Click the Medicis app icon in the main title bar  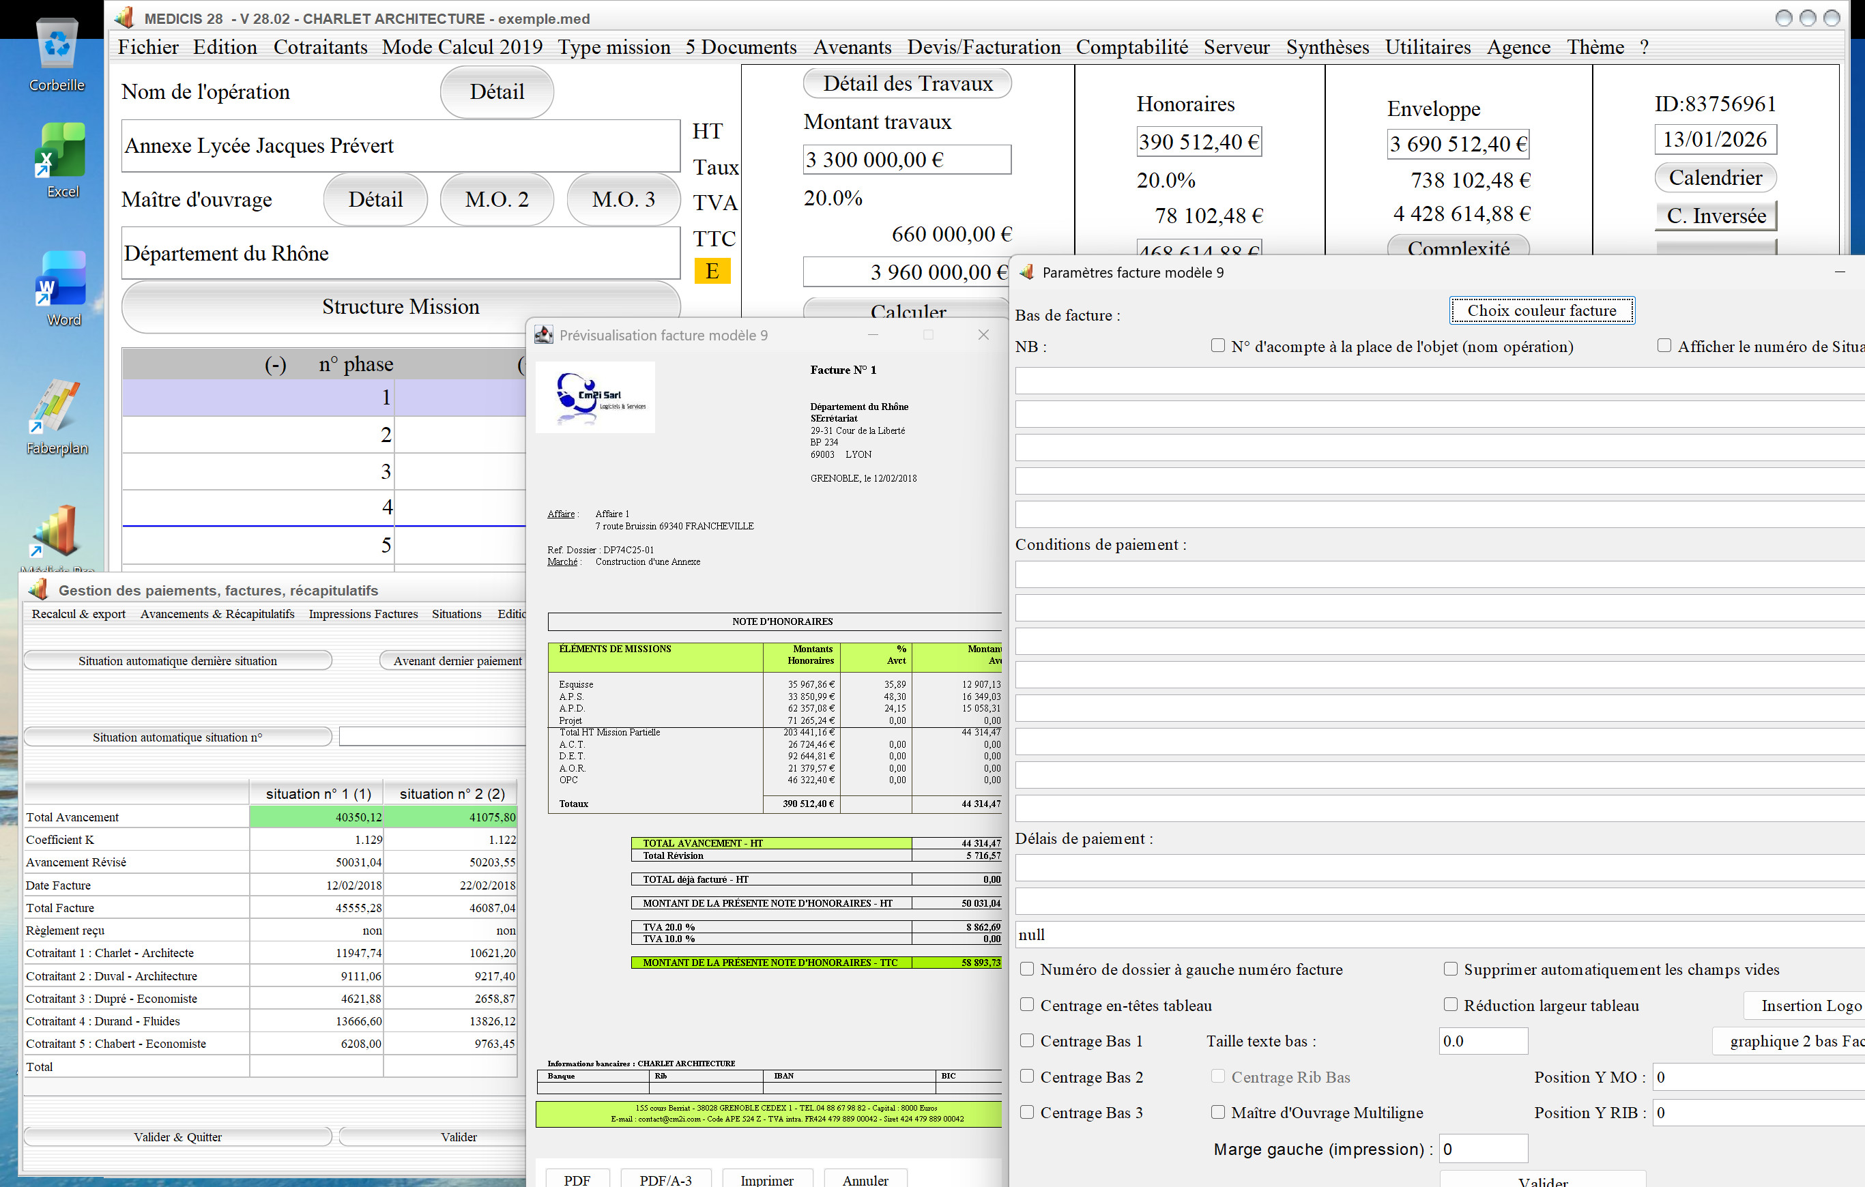pyautogui.click(x=124, y=18)
